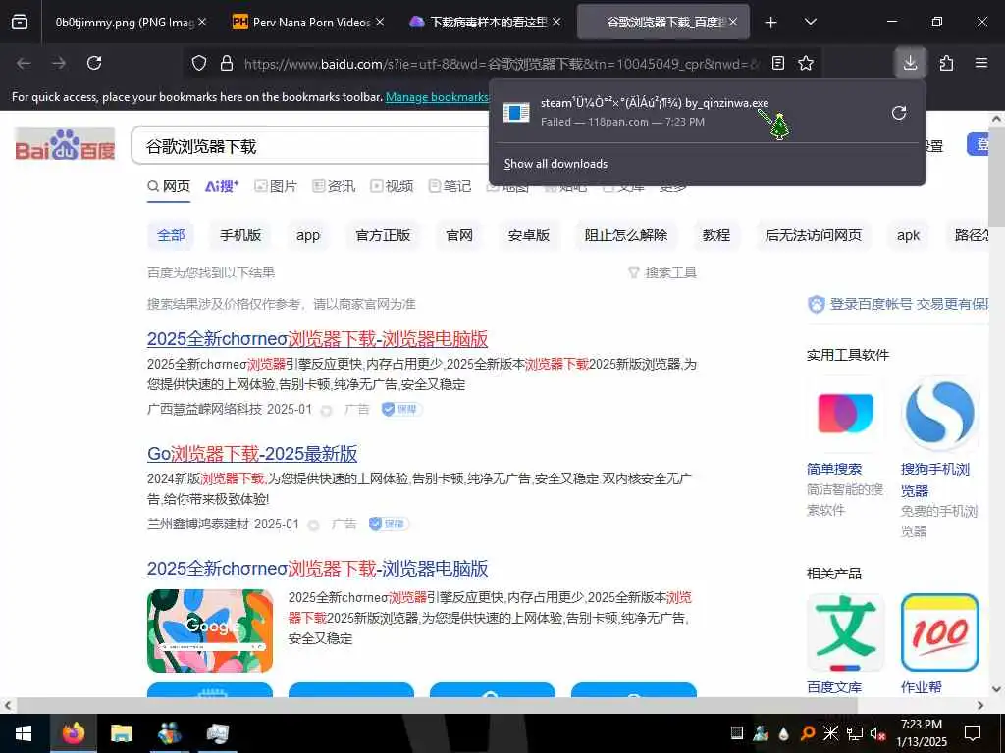This screenshot has width=1005, height=753.
Task: Open 登录百度帐号 login promo link
Action: [899, 304]
